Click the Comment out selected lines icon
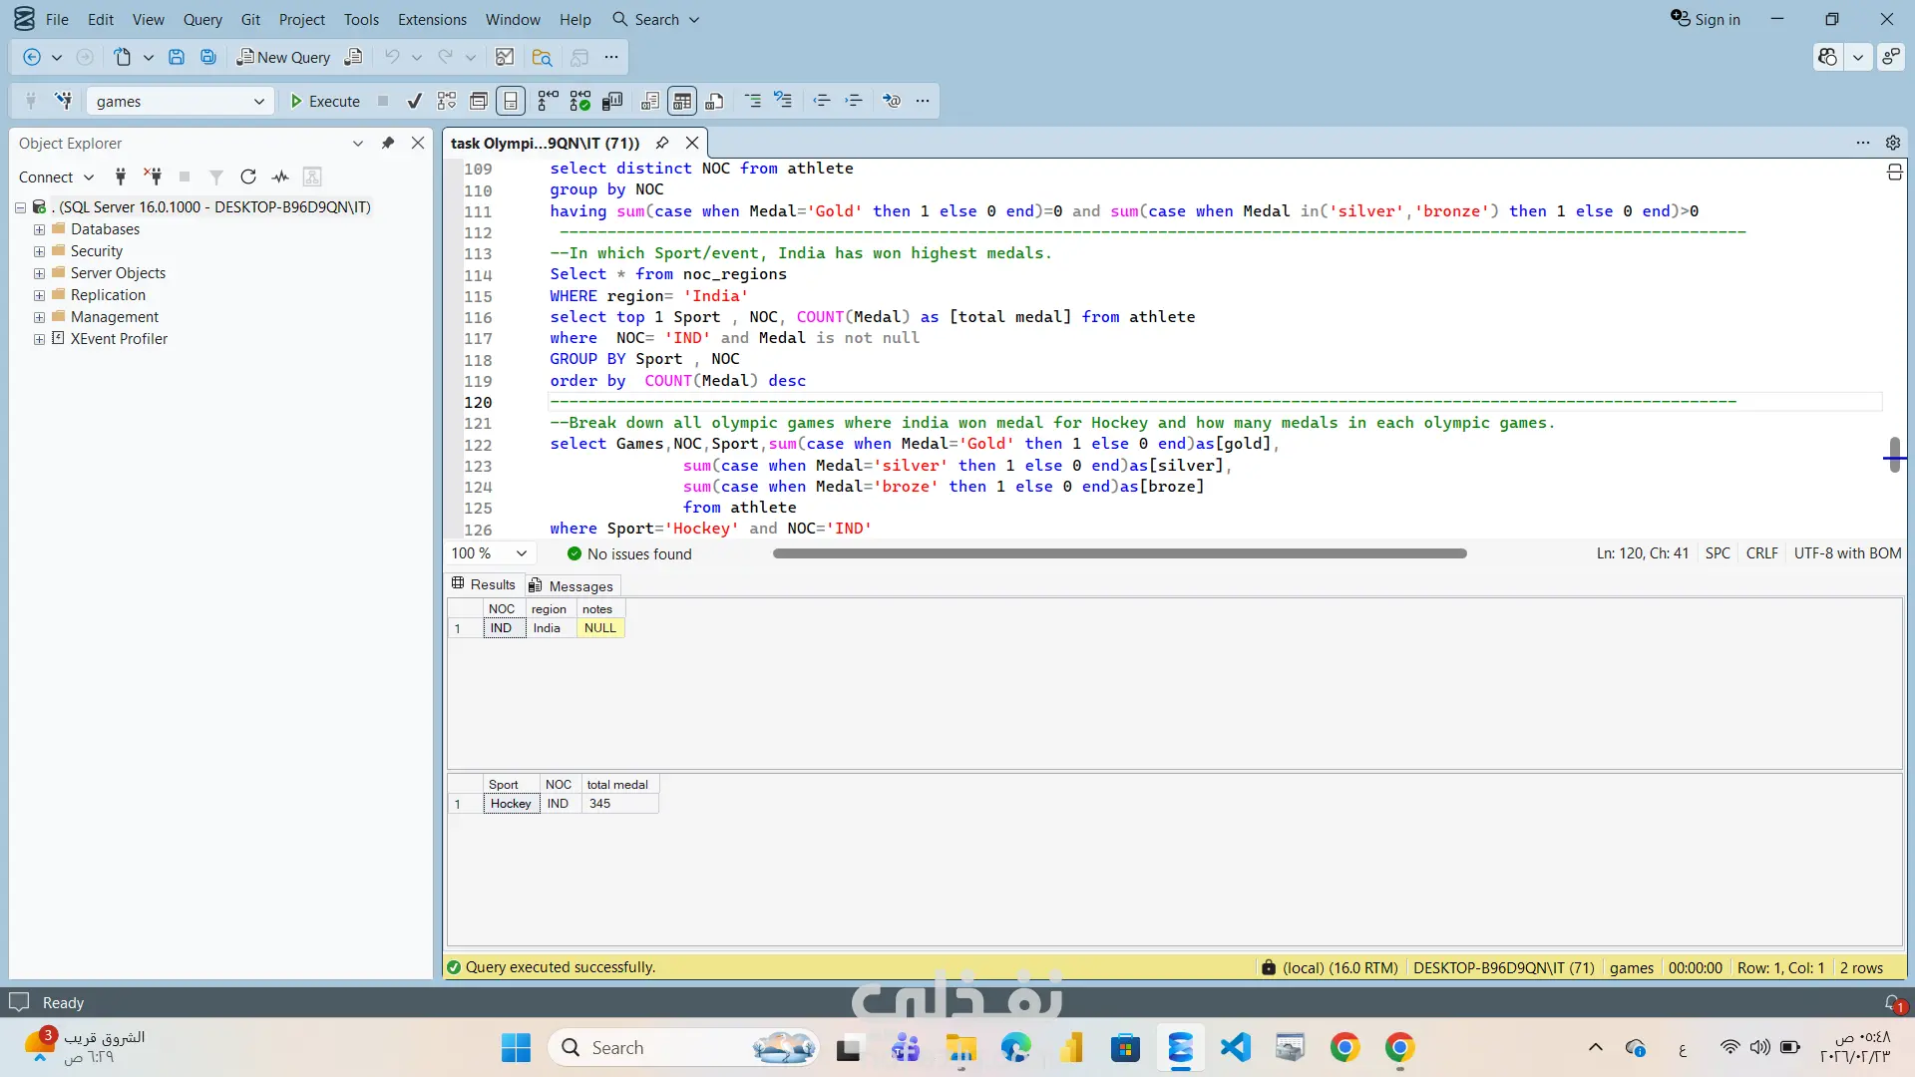The image size is (1915, 1077). [753, 101]
